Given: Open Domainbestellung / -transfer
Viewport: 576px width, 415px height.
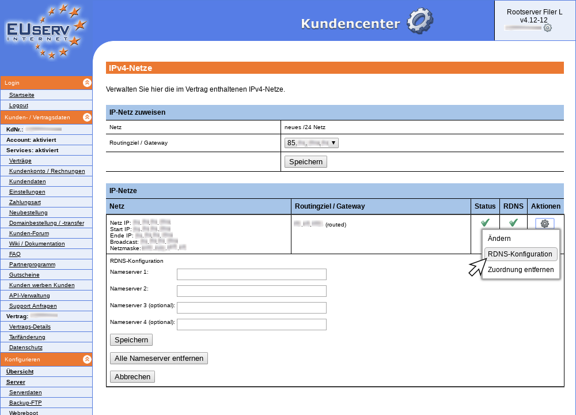Looking at the screenshot, I should pos(47,222).
